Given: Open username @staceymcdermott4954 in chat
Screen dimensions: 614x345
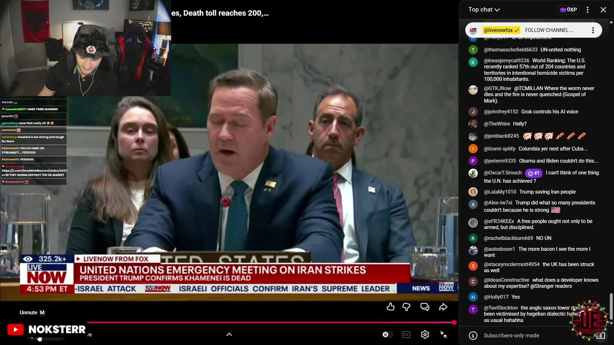Looking at the screenshot, I should tap(511, 264).
